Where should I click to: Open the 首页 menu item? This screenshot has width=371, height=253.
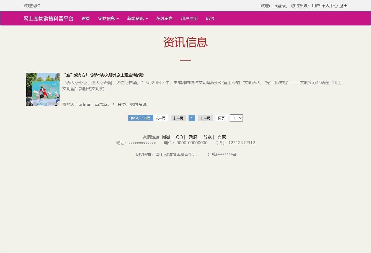click(x=86, y=18)
